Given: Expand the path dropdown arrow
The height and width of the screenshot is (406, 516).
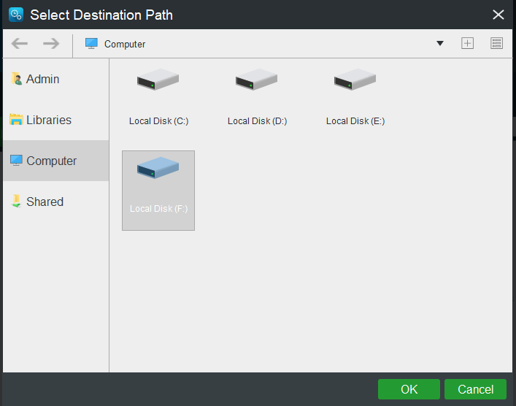Looking at the screenshot, I should click(x=440, y=44).
